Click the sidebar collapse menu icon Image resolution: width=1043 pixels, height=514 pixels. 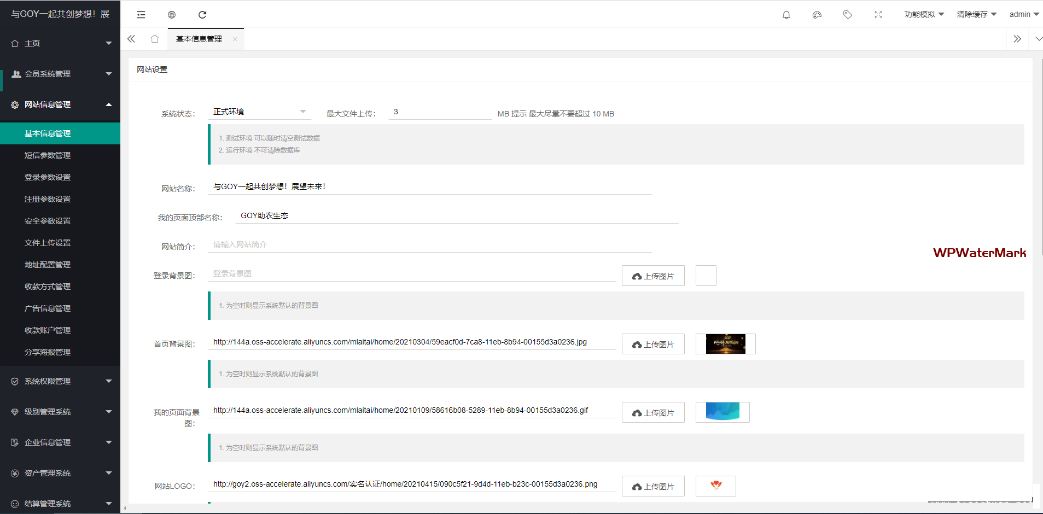point(141,15)
